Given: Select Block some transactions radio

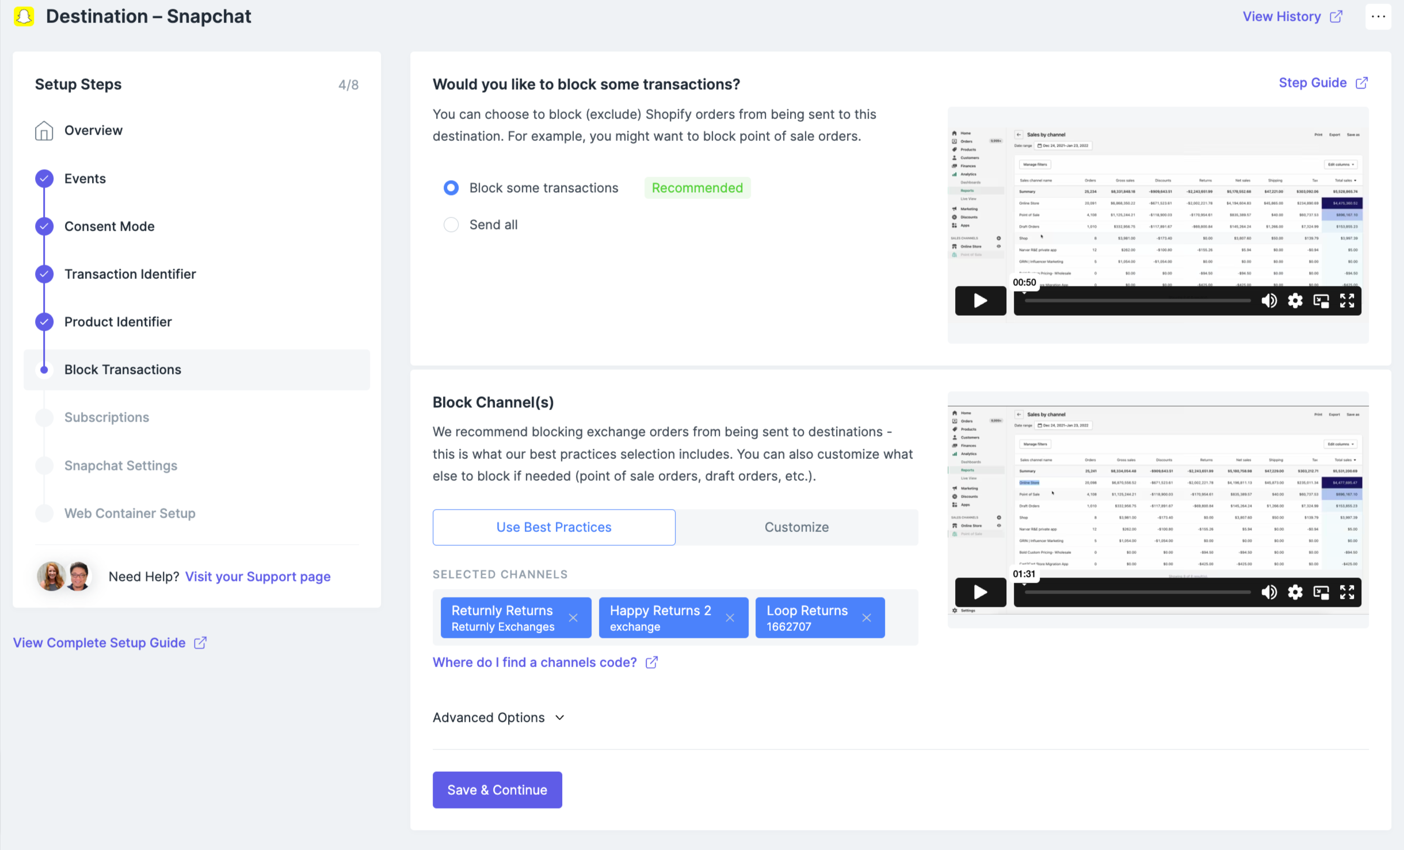Looking at the screenshot, I should [x=451, y=188].
